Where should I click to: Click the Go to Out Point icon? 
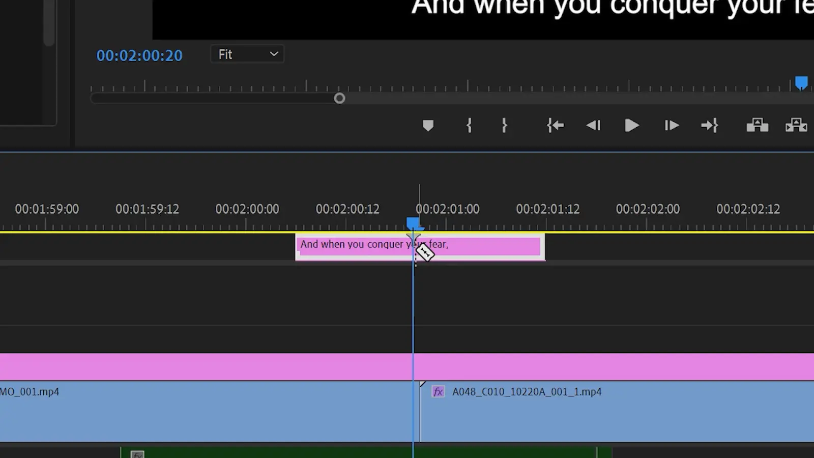coord(710,126)
